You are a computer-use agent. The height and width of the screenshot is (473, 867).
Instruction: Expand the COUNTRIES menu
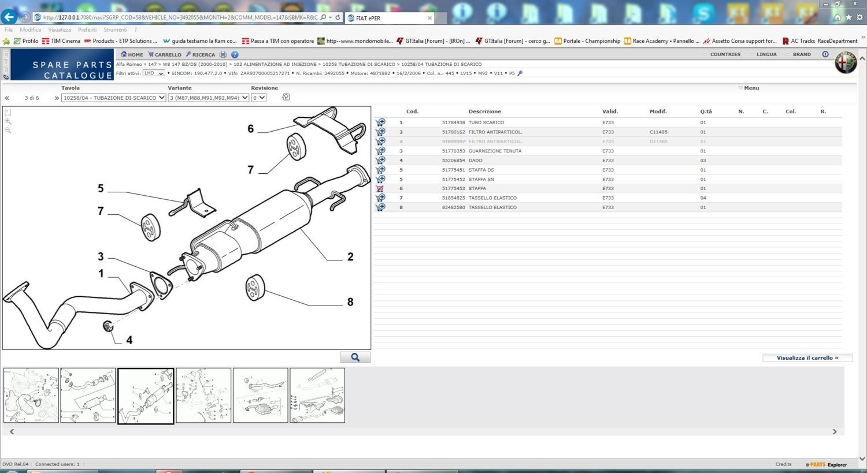pyautogui.click(x=722, y=54)
